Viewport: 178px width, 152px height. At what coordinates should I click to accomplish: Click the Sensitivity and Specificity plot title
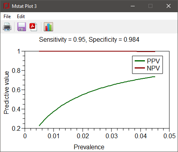tap(89, 39)
